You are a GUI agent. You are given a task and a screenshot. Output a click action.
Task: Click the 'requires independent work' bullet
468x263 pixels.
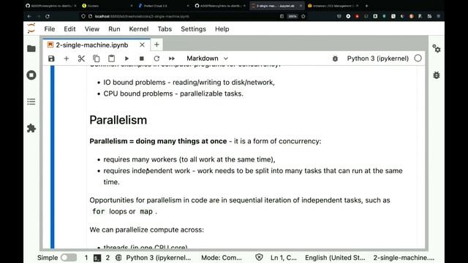point(253,176)
